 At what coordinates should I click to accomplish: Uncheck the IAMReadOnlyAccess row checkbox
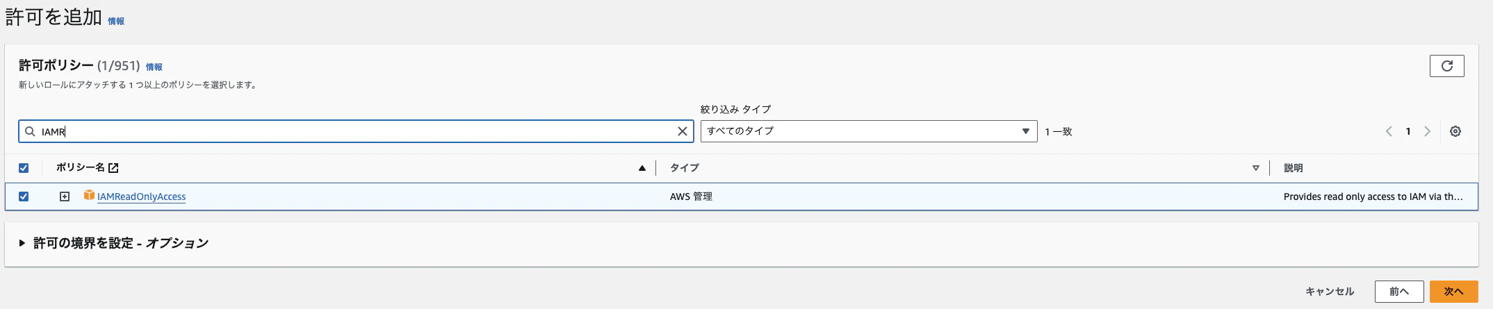pyautogui.click(x=24, y=197)
